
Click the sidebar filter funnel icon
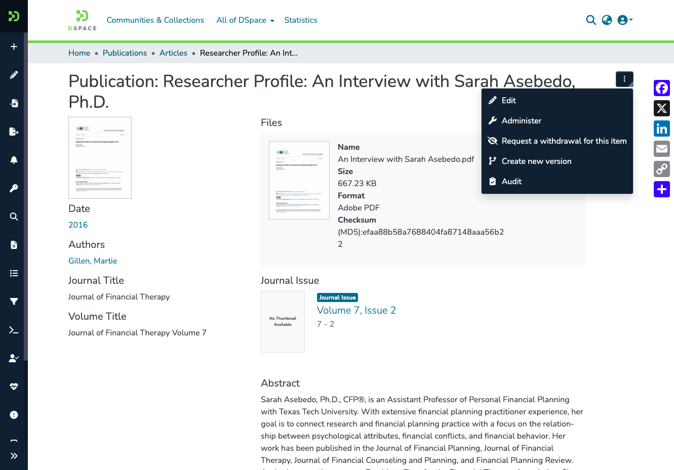point(14,302)
